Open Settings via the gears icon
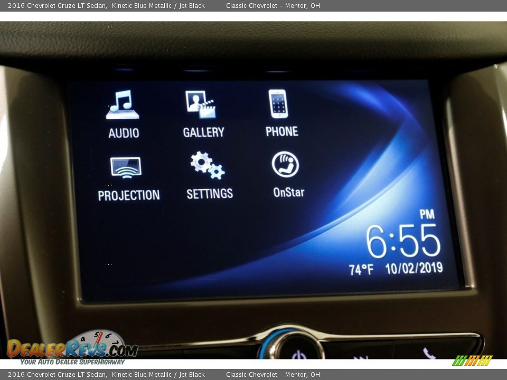The width and height of the screenshot is (507, 380). coord(208,165)
